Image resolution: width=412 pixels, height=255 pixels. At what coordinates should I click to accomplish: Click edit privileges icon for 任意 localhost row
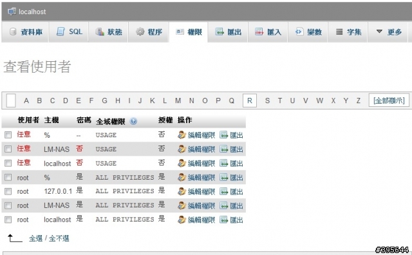point(182,164)
